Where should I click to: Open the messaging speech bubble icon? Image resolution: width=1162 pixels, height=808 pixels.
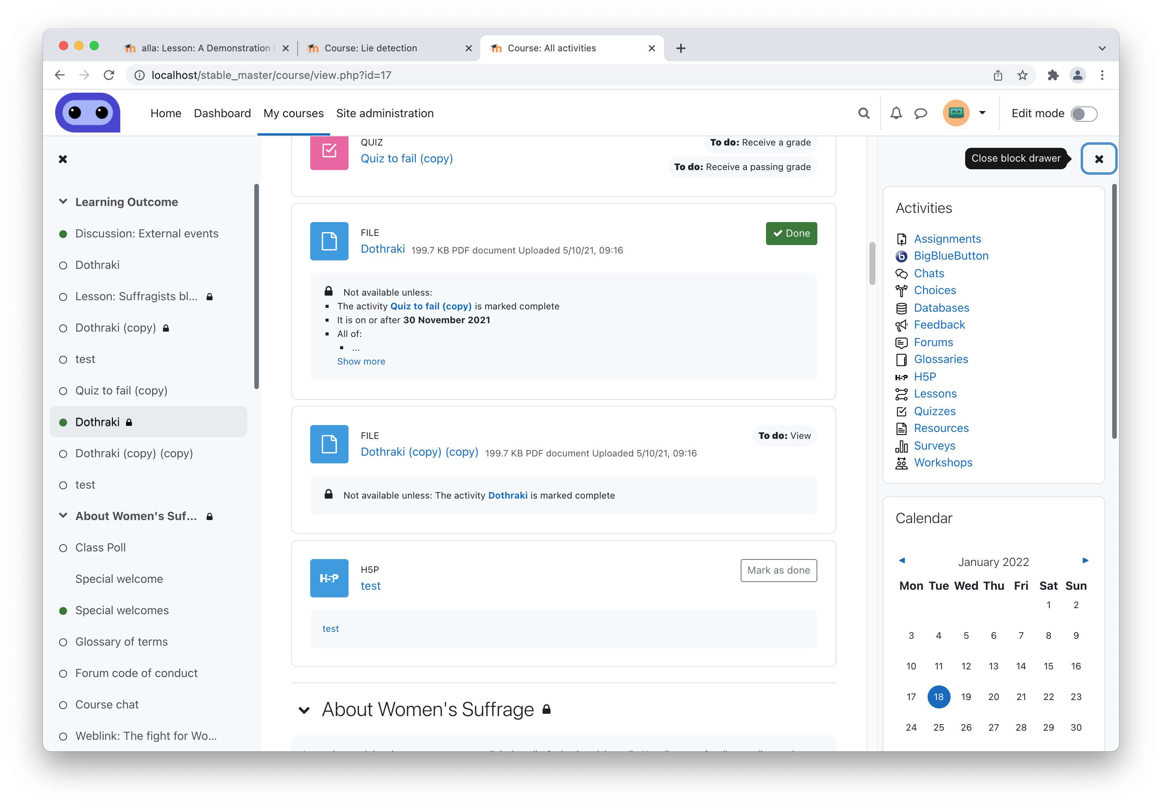[x=921, y=113]
